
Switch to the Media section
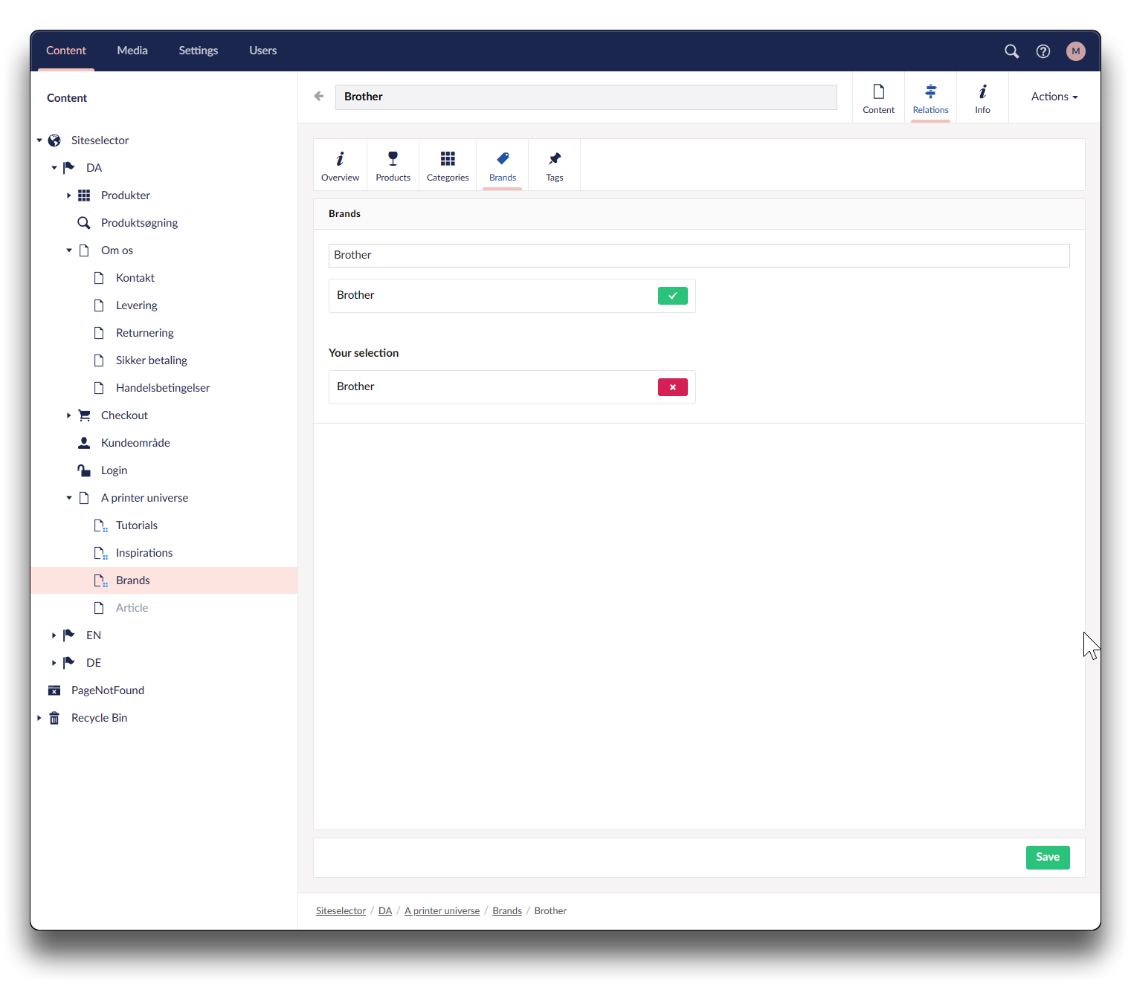coord(132,51)
